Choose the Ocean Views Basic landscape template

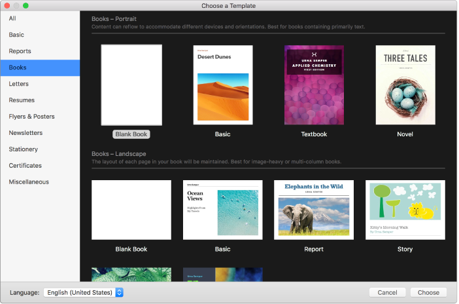(x=223, y=210)
